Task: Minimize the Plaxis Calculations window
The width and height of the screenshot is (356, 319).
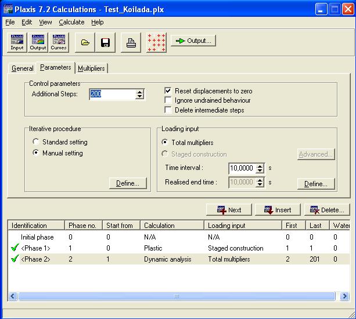Action: 321,9
